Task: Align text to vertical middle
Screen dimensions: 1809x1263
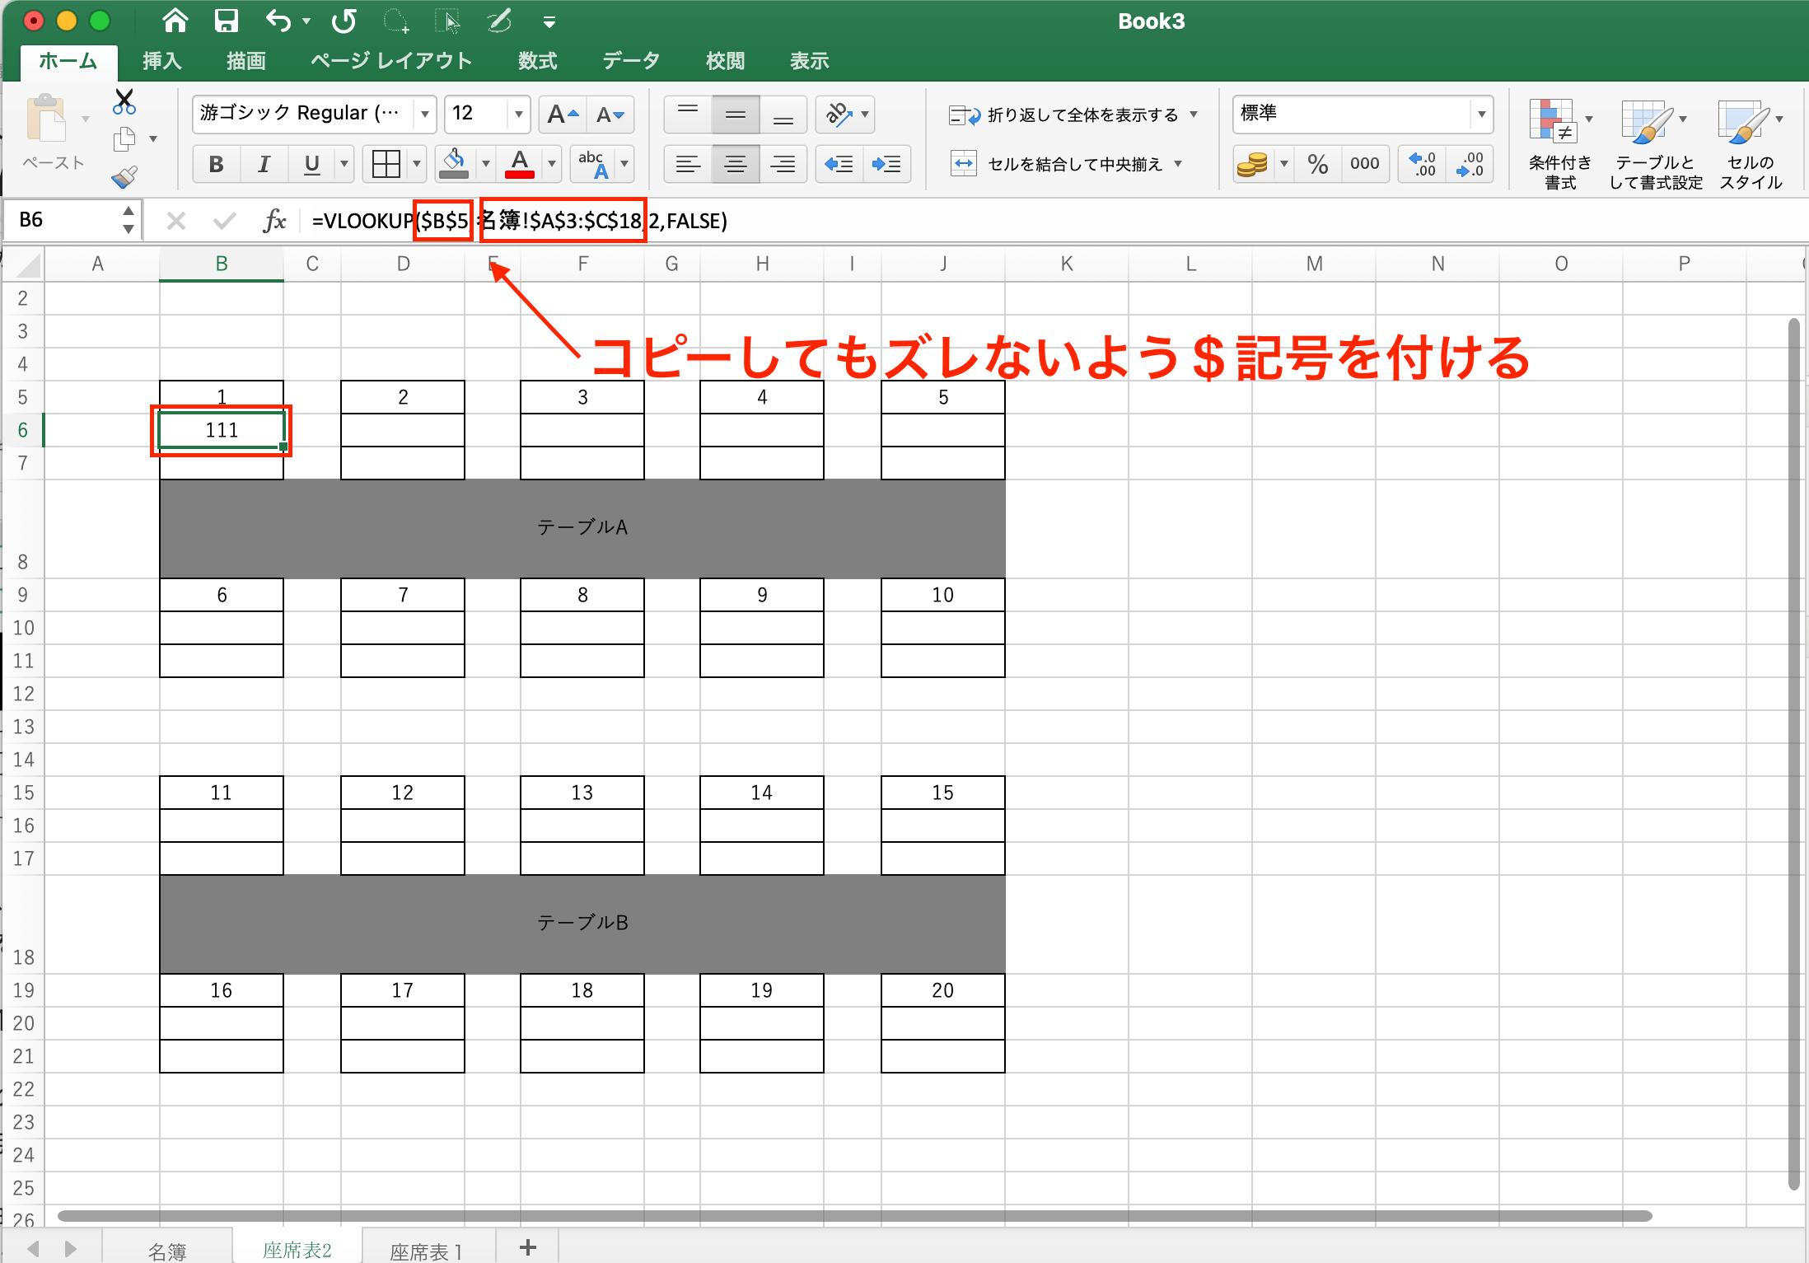Action: click(736, 114)
